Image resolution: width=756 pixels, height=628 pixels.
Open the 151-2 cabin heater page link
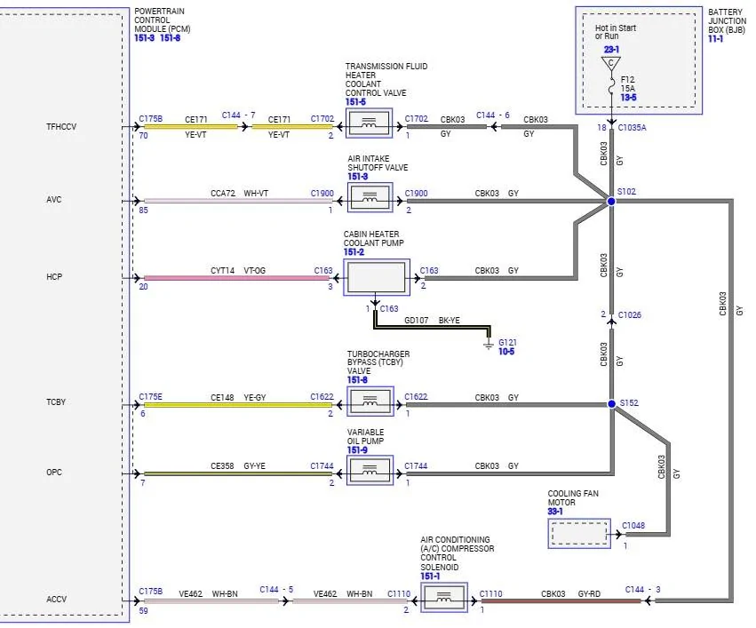click(354, 252)
